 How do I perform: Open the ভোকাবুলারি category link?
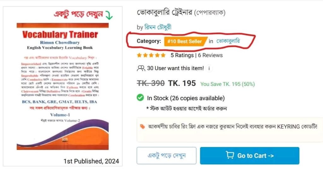228,41
